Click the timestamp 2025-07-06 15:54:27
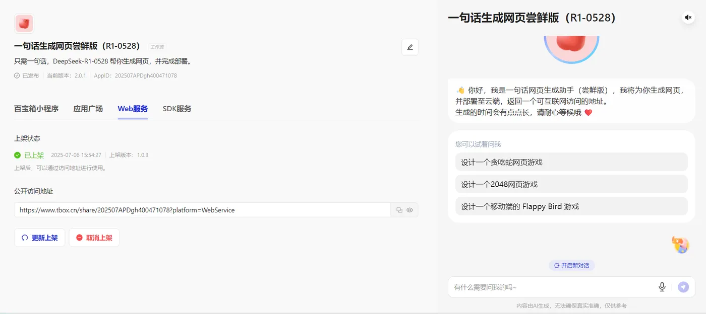The width and height of the screenshot is (706, 314). 76,155
